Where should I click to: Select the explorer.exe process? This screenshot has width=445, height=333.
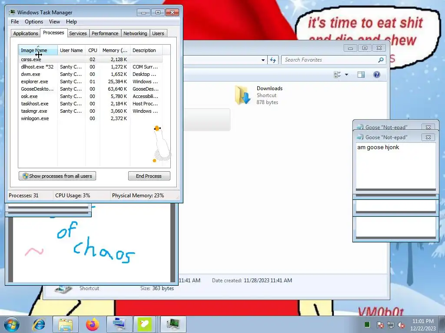coord(90,82)
